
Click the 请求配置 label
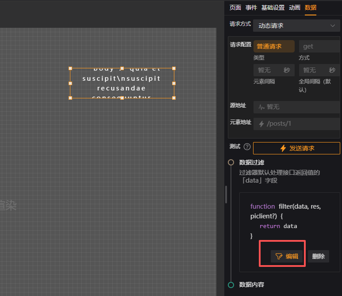(241, 45)
